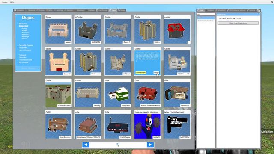Select the red-roofed castle dupe thumbnail
Viewport: 274px width, 154px height.
177,30
